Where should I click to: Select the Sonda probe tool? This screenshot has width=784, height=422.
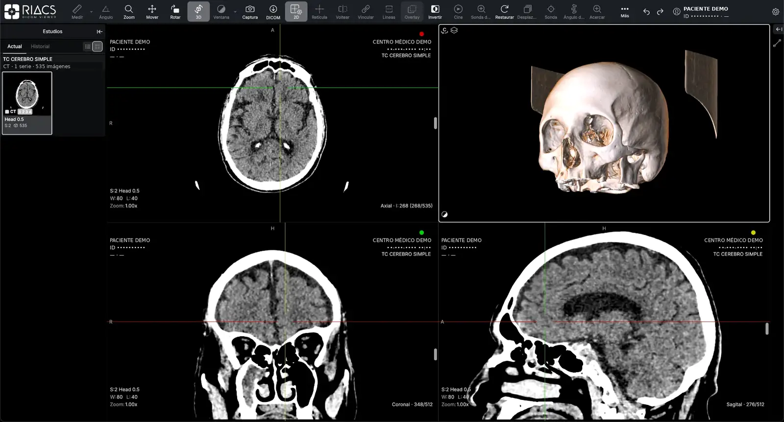[x=551, y=11]
